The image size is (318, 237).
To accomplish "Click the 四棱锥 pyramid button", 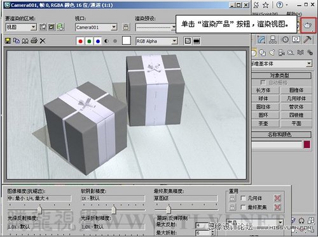I will point(296,115).
